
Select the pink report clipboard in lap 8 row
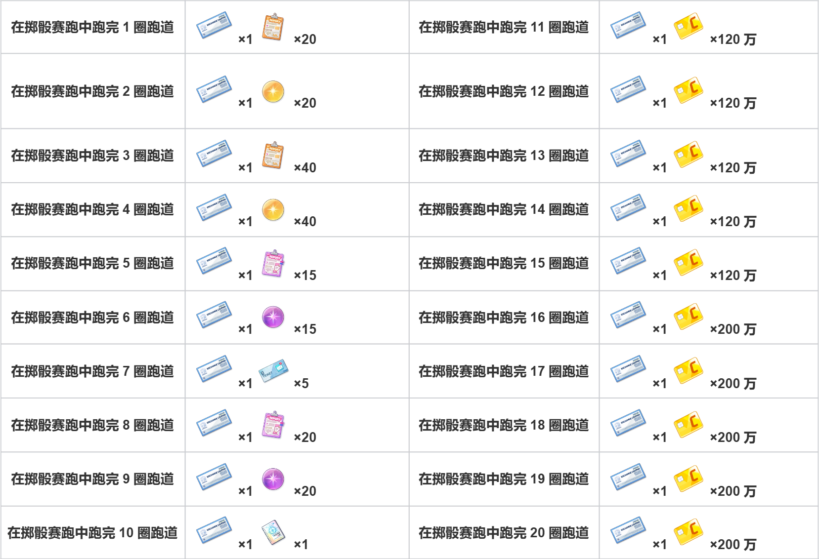click(x=273, y=425)
